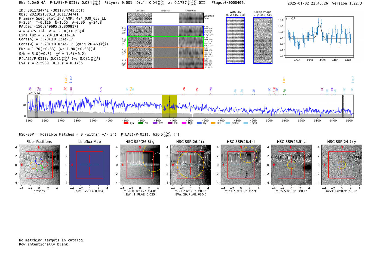Click the Version 1.22.3 text
The image size is (381, 259).
tap(347, 3)
